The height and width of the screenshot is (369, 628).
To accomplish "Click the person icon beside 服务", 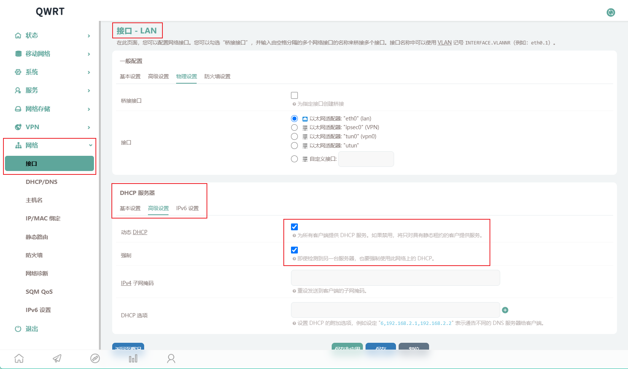I will coord(18,90).
